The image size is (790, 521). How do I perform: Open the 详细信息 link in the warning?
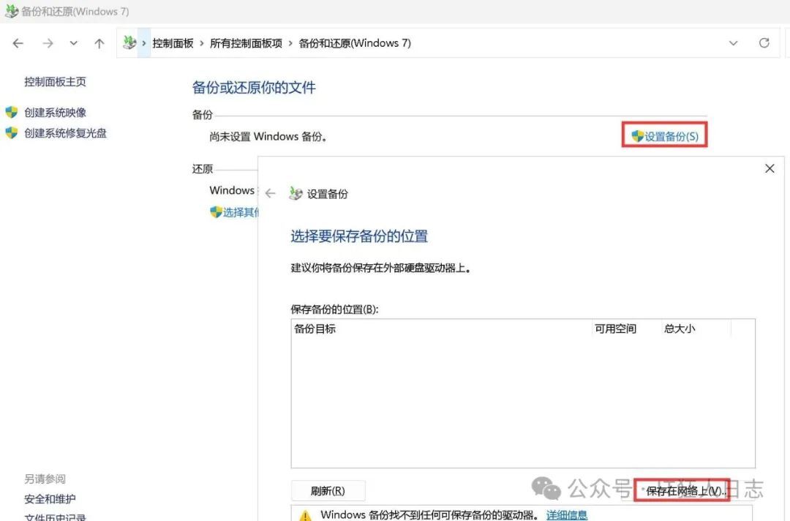coord(567,515)
